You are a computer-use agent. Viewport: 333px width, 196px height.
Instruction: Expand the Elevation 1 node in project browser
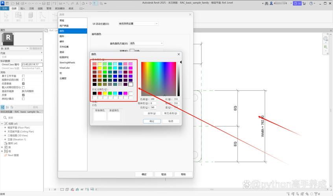(x=5, y=140)
